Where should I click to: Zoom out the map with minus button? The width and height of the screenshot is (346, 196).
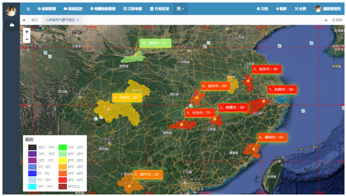(x=27, y=39)
